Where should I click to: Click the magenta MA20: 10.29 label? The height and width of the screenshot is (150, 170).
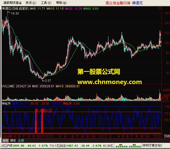point(73,9)
